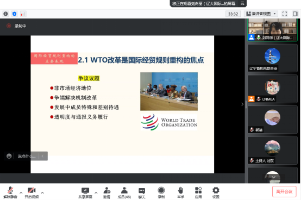The width and height of the screenshot is (301, 200).
Task: Enter fullscreen mode with the fullscreen icon
Action: (x=285, y=14)
